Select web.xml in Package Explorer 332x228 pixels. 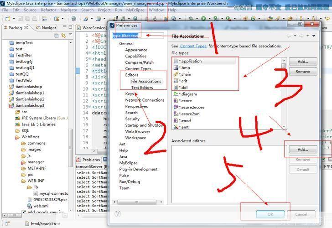(38, 206)
